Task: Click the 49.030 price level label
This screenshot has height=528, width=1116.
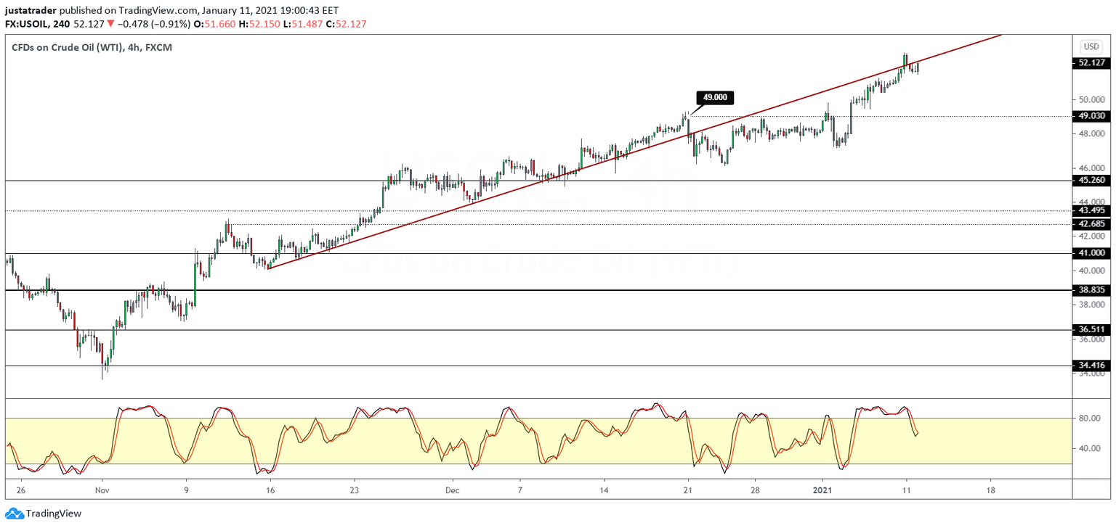Action: pos(1092,115)
